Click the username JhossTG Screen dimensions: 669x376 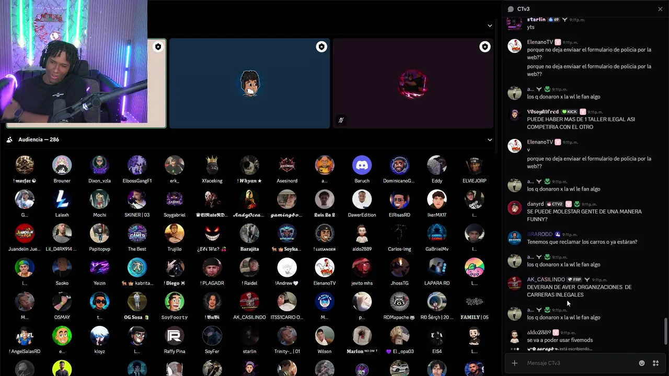point(399,283)
